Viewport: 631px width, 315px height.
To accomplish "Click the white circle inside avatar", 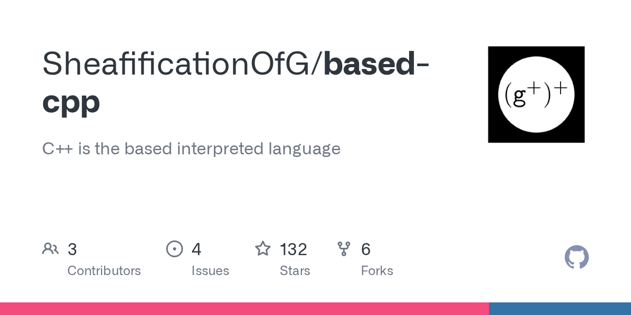I will (x=536, y=94).
